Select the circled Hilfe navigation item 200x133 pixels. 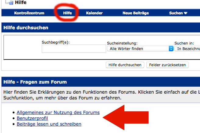[67, 13]
